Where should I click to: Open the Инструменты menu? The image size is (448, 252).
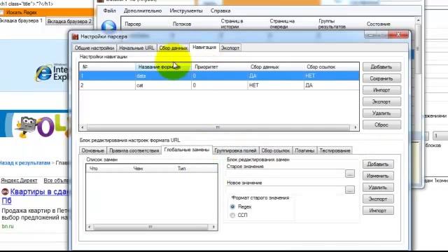186,11
